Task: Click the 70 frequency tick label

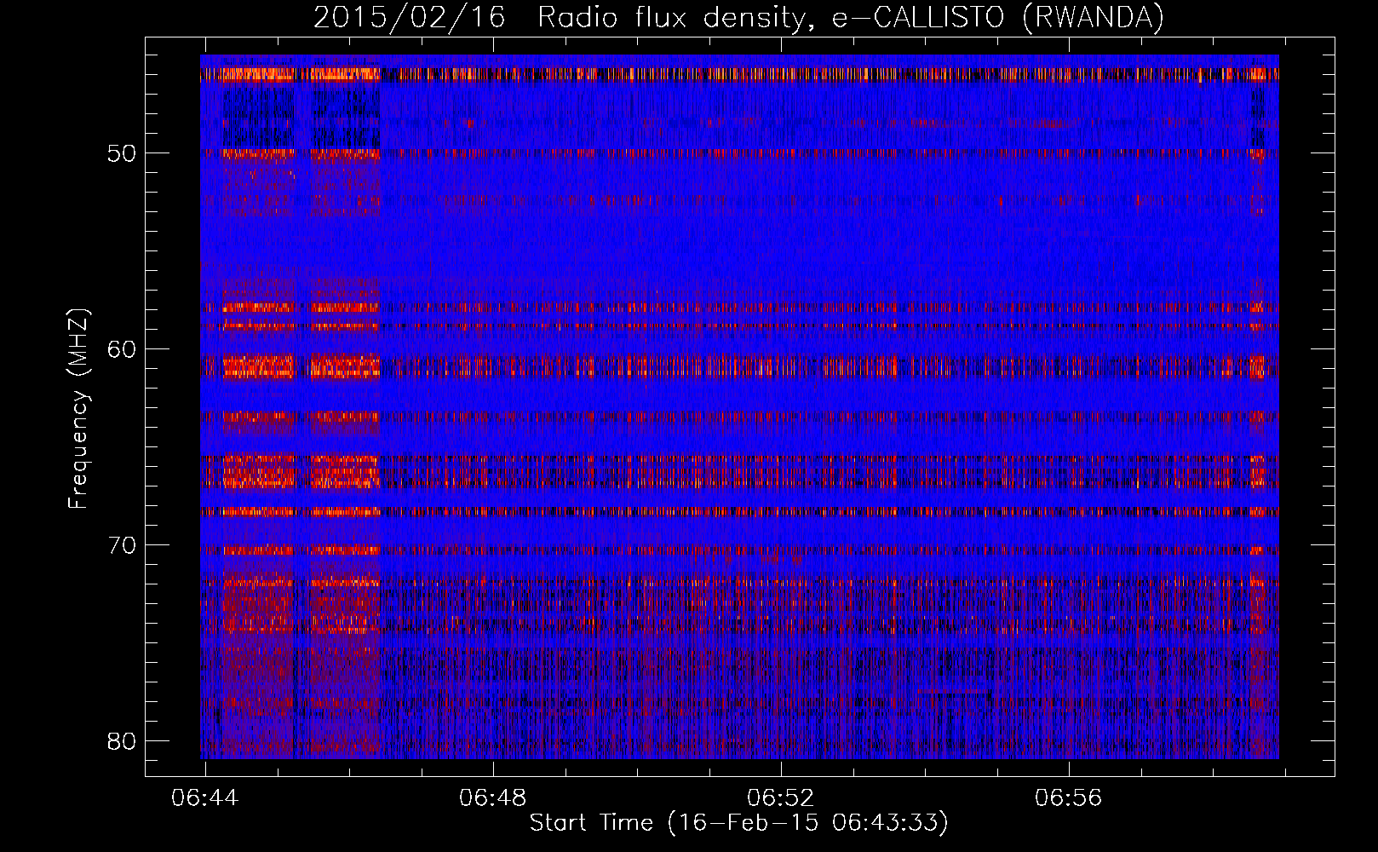Action: pos(122,545)
